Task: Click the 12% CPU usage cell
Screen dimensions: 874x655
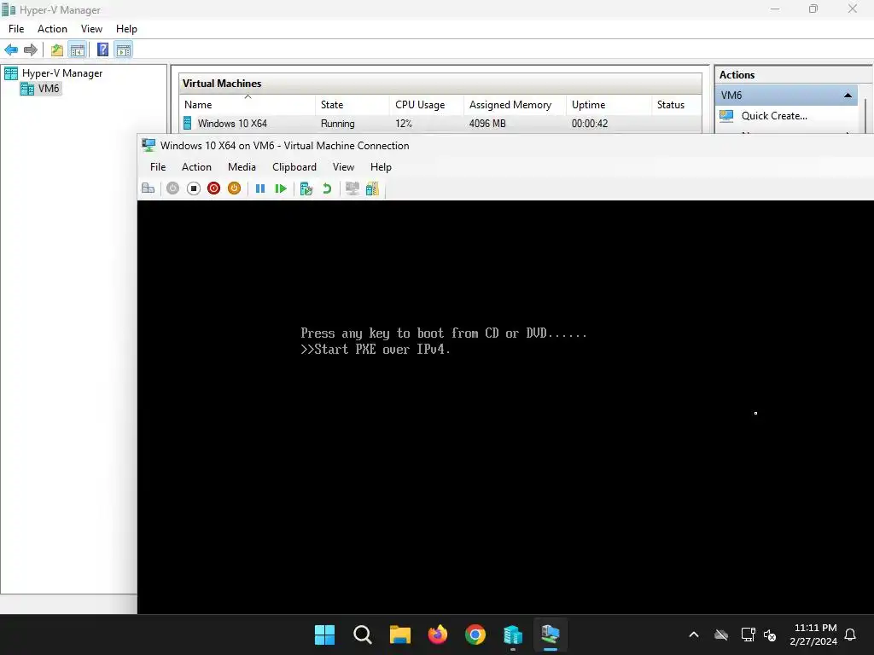Action: 404,124
